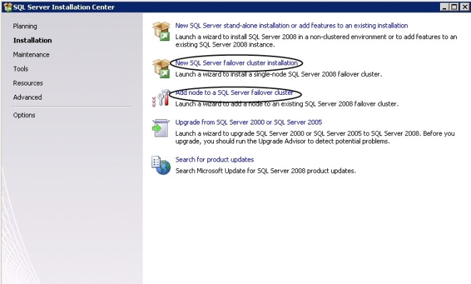This screenshot has width=471, height=284.
Task: Open Add node to a SQL Server failover cluster
Action: click(234, 93)
